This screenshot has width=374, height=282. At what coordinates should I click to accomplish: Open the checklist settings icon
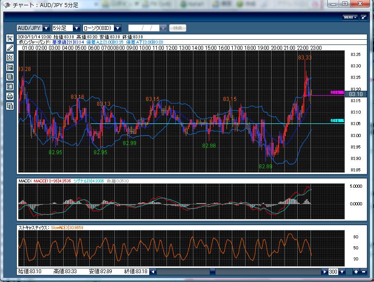(10, 87)
